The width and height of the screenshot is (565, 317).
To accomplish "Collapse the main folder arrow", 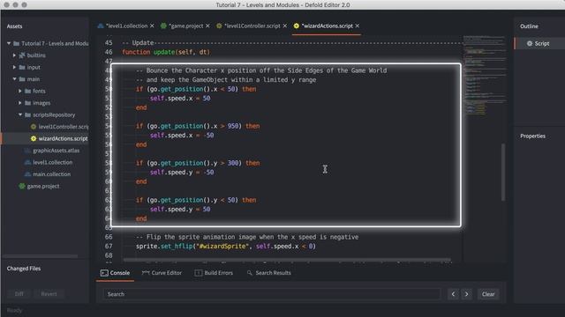I will tap(14, 79).
